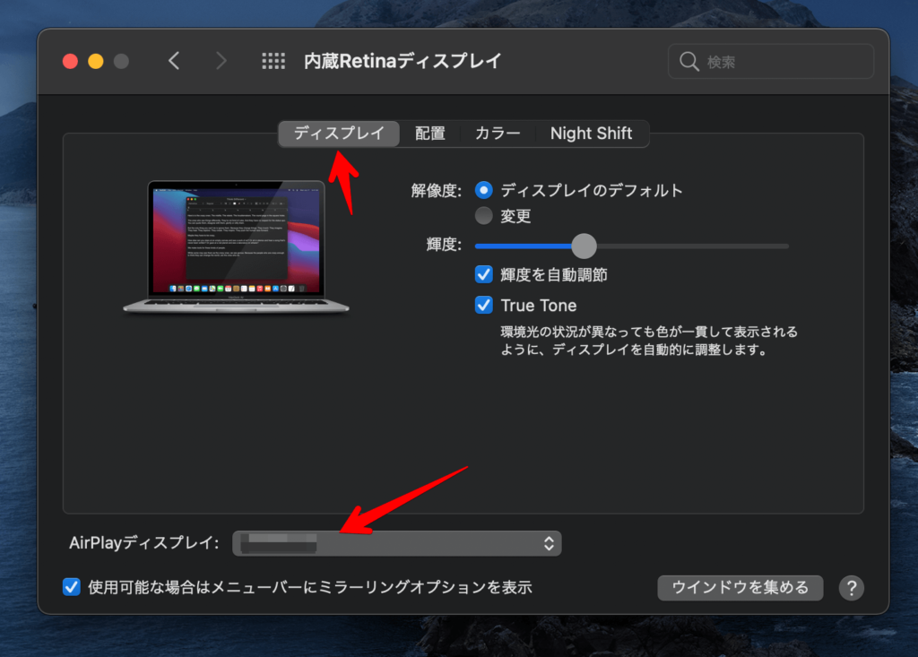Click the MacBook display preview image

(x=236, y=246)
